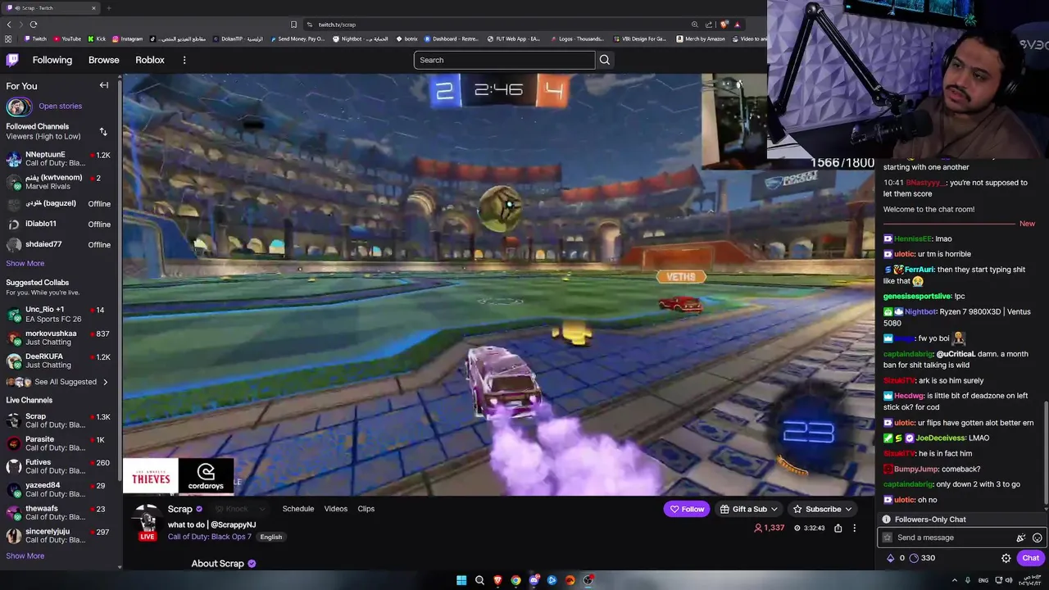Screen dimensions: 1049x590
Task: Open Windows Start menu
Action: tap(461, 580)
